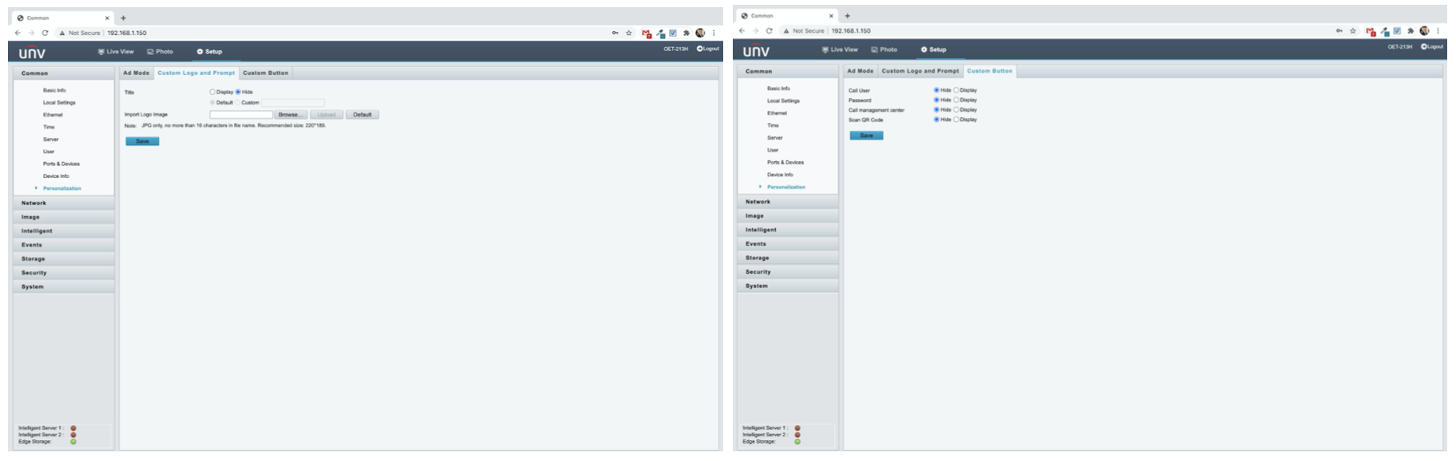Click the blue checkmark extension in the right window
The height and width of the screenshot is (461, 1456).
pos(1397,30)
